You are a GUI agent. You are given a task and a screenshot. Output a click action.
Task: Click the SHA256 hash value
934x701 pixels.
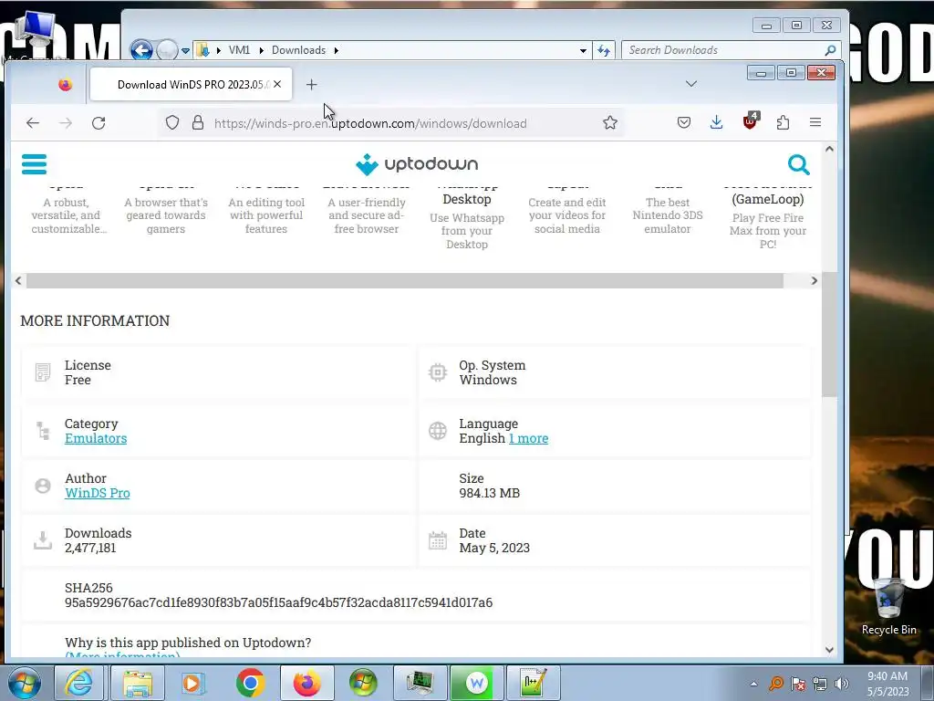pyautogui.click(x=279, y=602)
